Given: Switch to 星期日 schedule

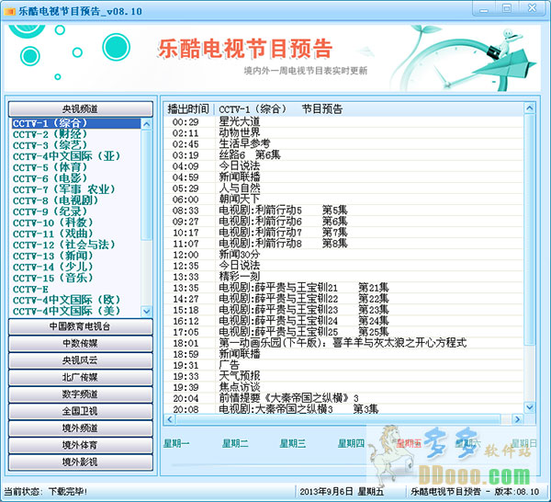Looking at the screenshot, I should [x=524, y=443].
